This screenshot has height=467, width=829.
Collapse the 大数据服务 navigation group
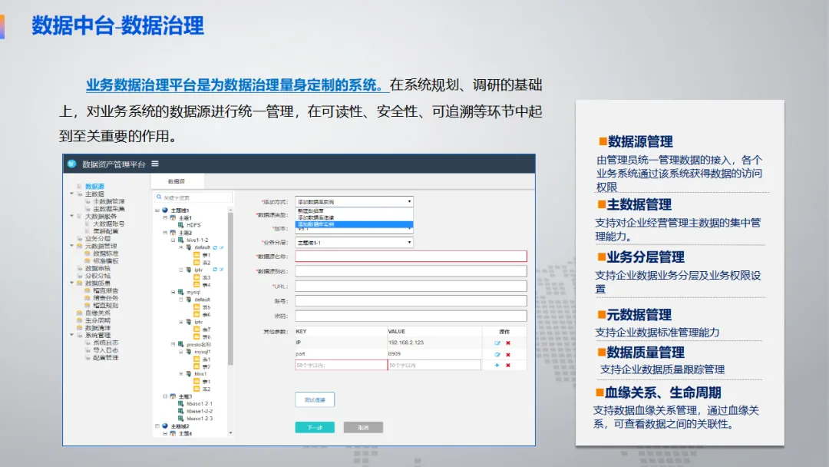72,216
